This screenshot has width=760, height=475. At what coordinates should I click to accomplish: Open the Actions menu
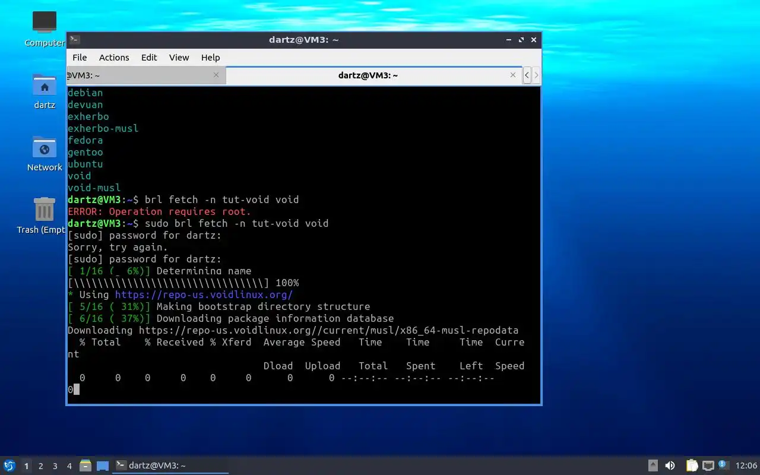[x=114, y=58]
